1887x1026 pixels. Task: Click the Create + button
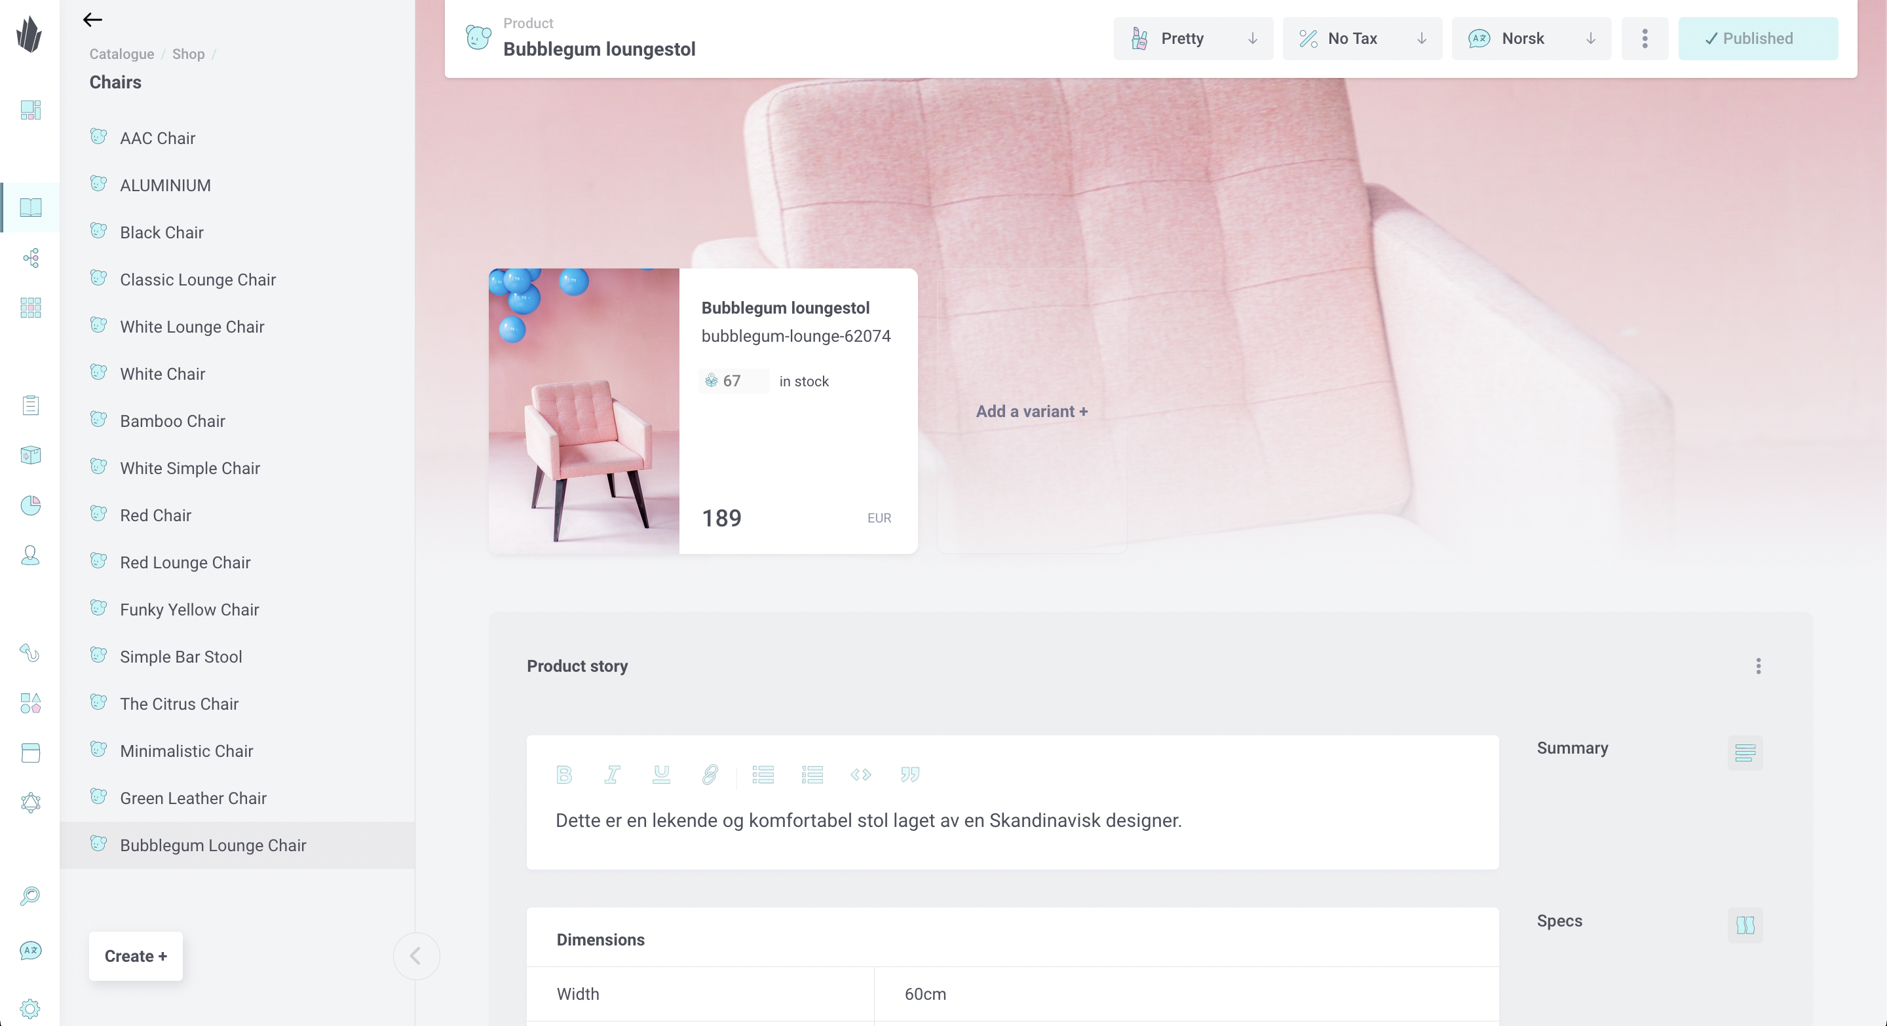136,956
